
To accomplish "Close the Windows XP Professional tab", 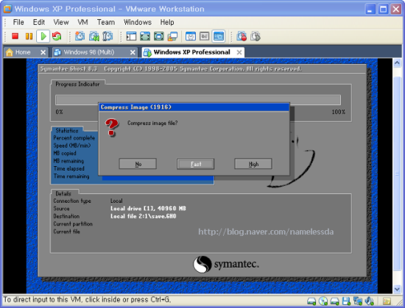I will point(239,53).
